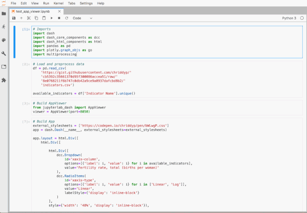Open the Kernel menu

(59, 3)
